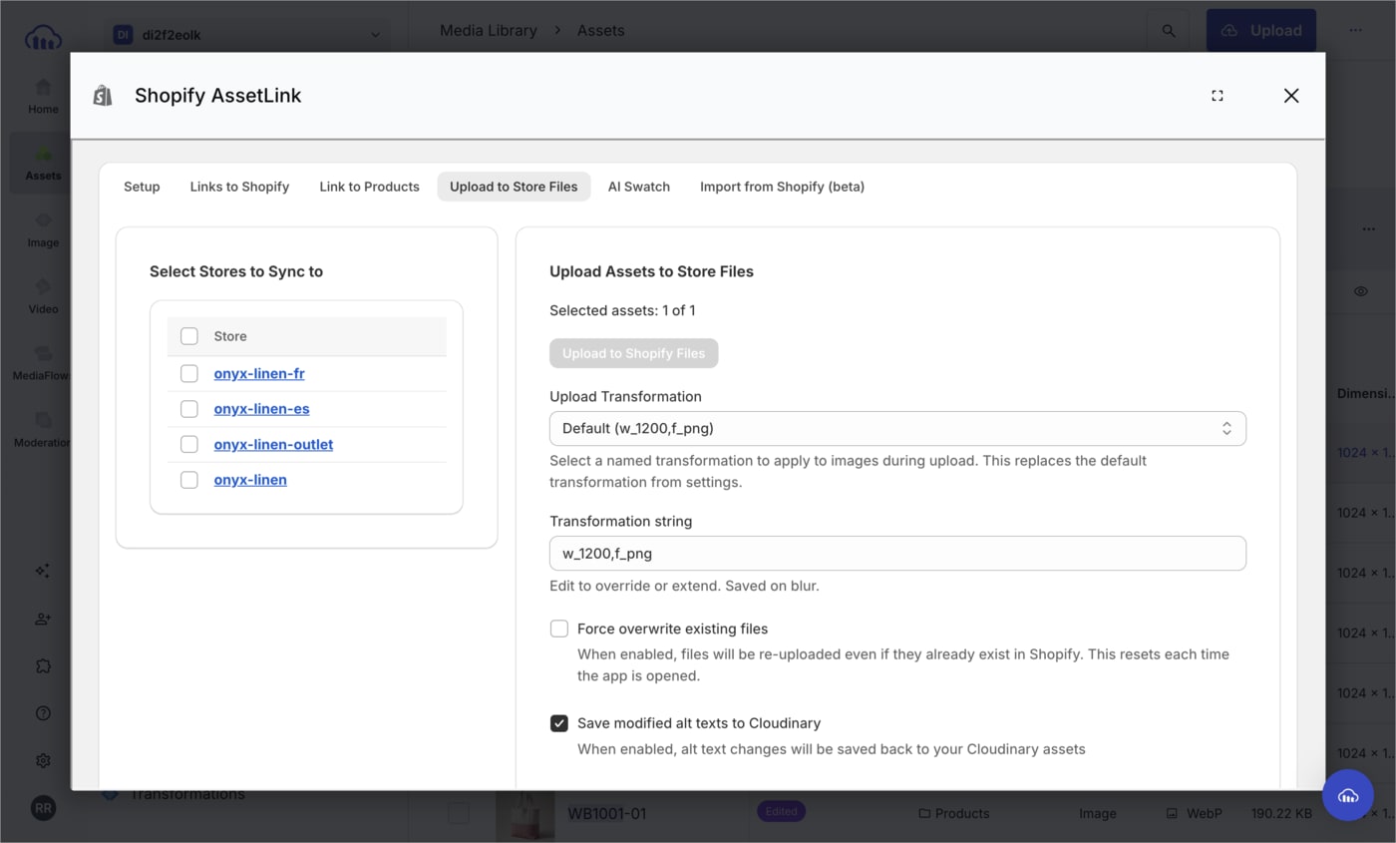This screenshot has width=1396, height=843.
Task: Enable Force overwrite existing files
Action: pos(559,629)
